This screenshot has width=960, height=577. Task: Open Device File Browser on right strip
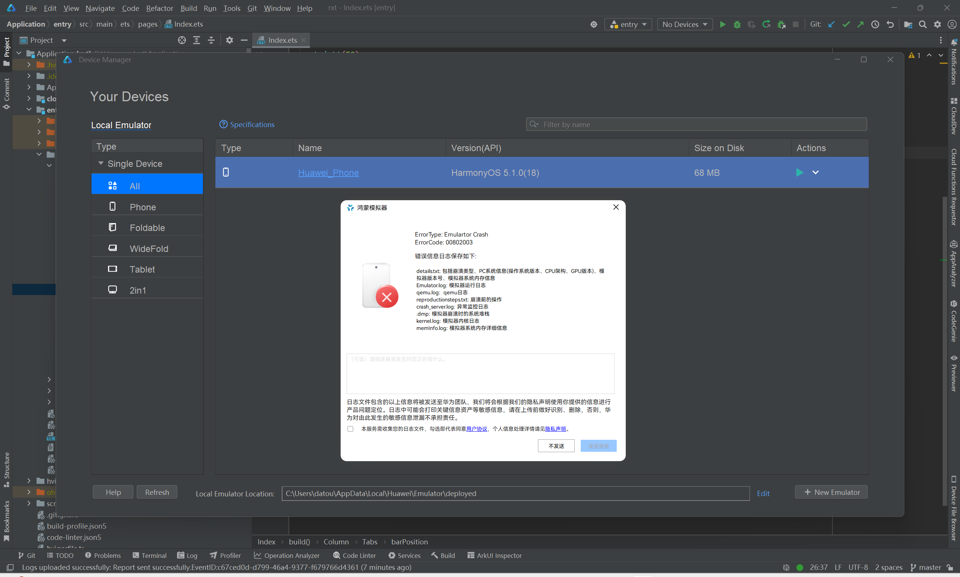[953, 507]
